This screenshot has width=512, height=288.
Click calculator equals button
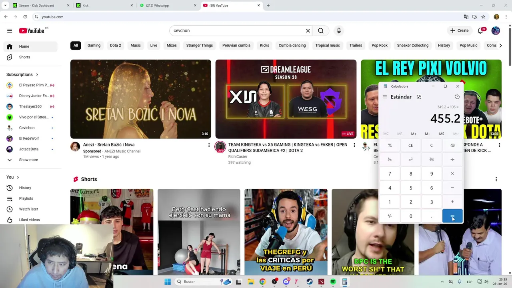pos(452,216)
